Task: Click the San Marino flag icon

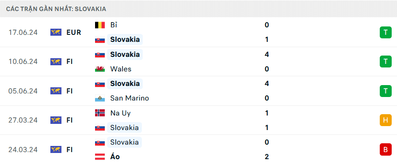Action: pyautogui.click(x=100, y=98)
